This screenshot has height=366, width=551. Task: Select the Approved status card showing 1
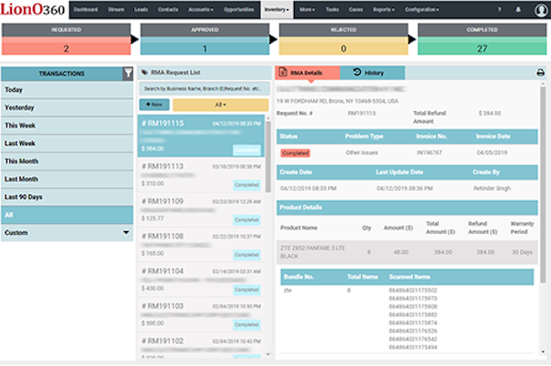[205, 39]
